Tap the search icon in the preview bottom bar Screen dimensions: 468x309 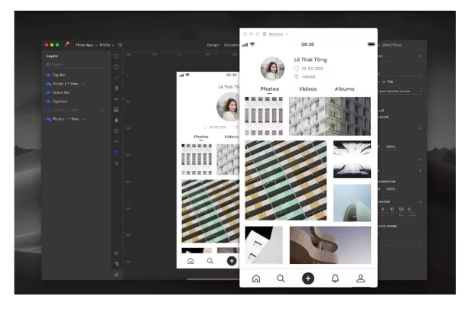(281, 278)
